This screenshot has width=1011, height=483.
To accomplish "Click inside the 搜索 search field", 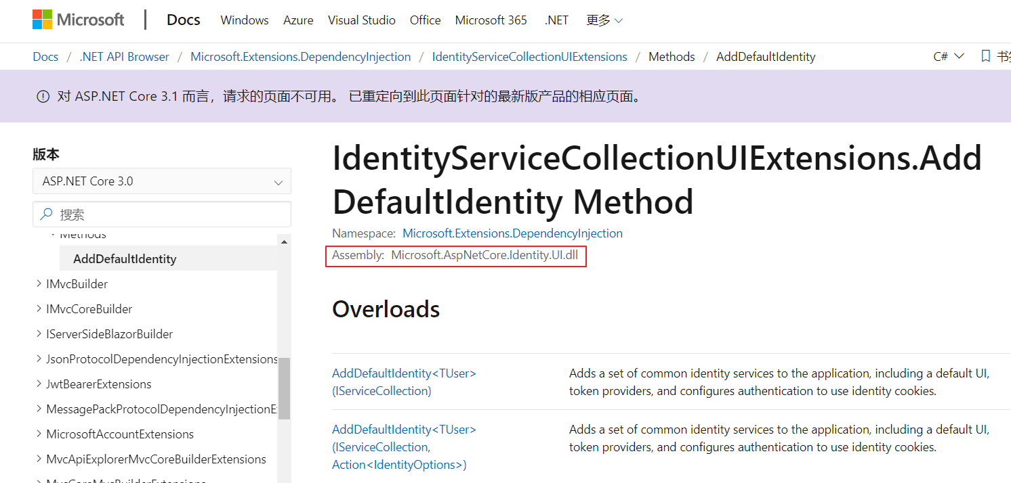I will pos(163,214).
